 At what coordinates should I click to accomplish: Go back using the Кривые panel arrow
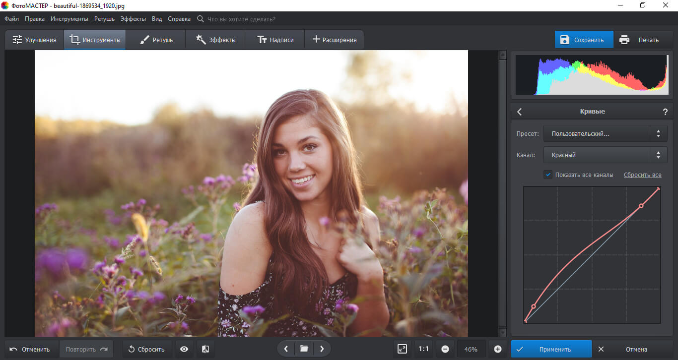tap(520, 112)
